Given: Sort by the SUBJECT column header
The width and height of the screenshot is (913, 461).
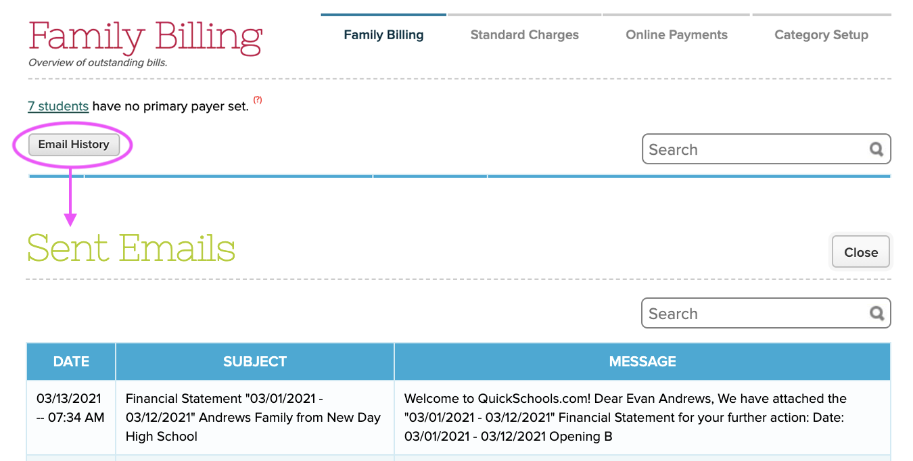Looking at the screenshot, I should 255,362.
